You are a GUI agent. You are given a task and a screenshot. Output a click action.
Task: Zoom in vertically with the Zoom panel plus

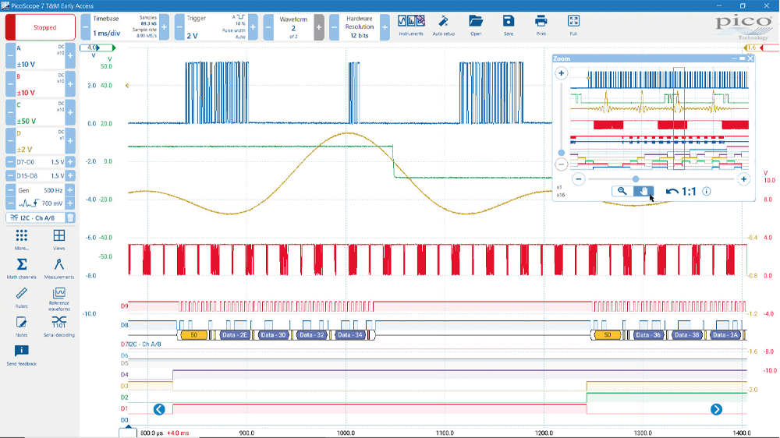[x=561, y=73]
